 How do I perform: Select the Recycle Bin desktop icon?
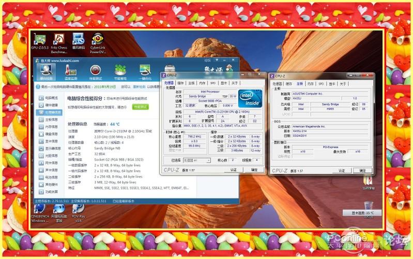pos(369,209)
